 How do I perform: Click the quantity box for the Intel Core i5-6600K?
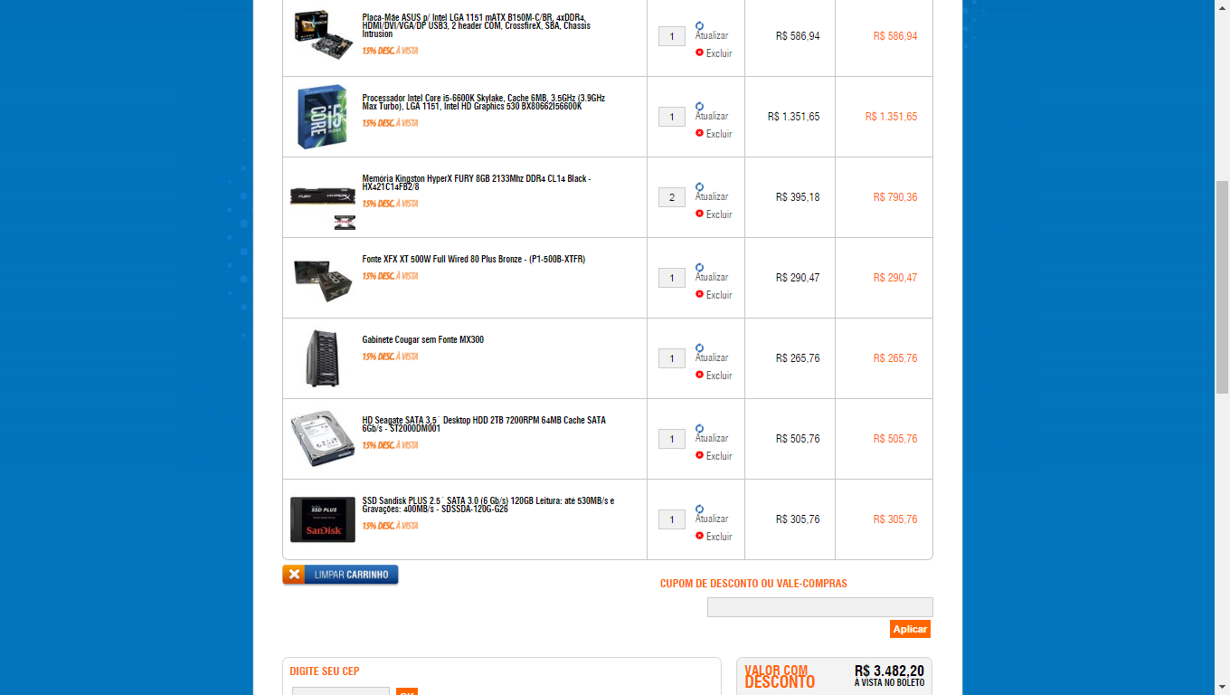point(672,117)
